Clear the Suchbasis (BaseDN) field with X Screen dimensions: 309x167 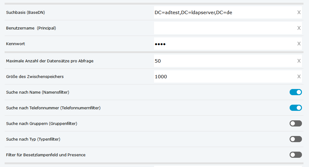pos(299,12)
